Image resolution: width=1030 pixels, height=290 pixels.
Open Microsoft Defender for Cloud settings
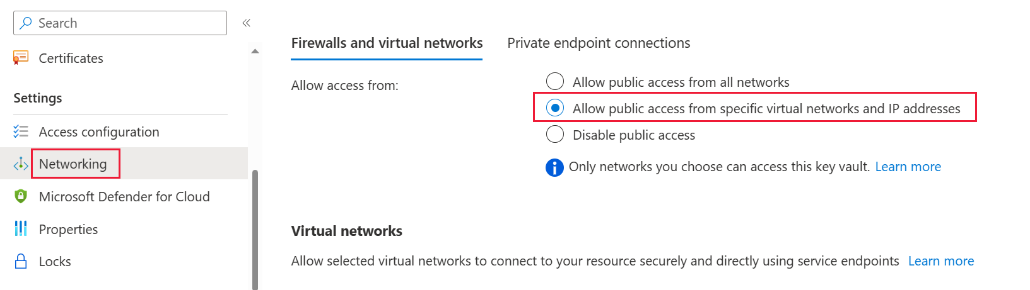(x=124, y=196)
